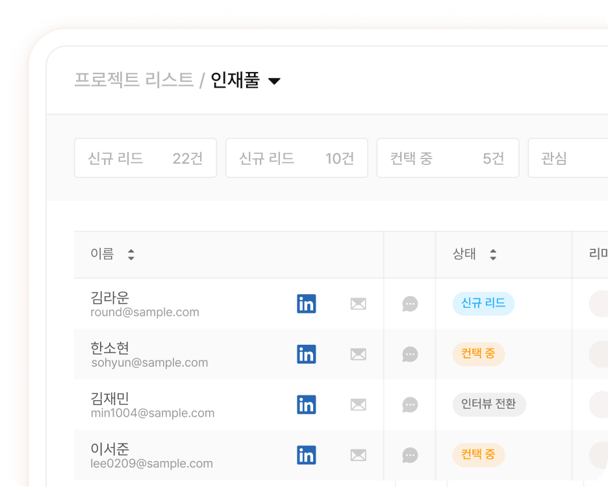
Task: Select the 신규 리드 22건 filter card
Action: 146,158
